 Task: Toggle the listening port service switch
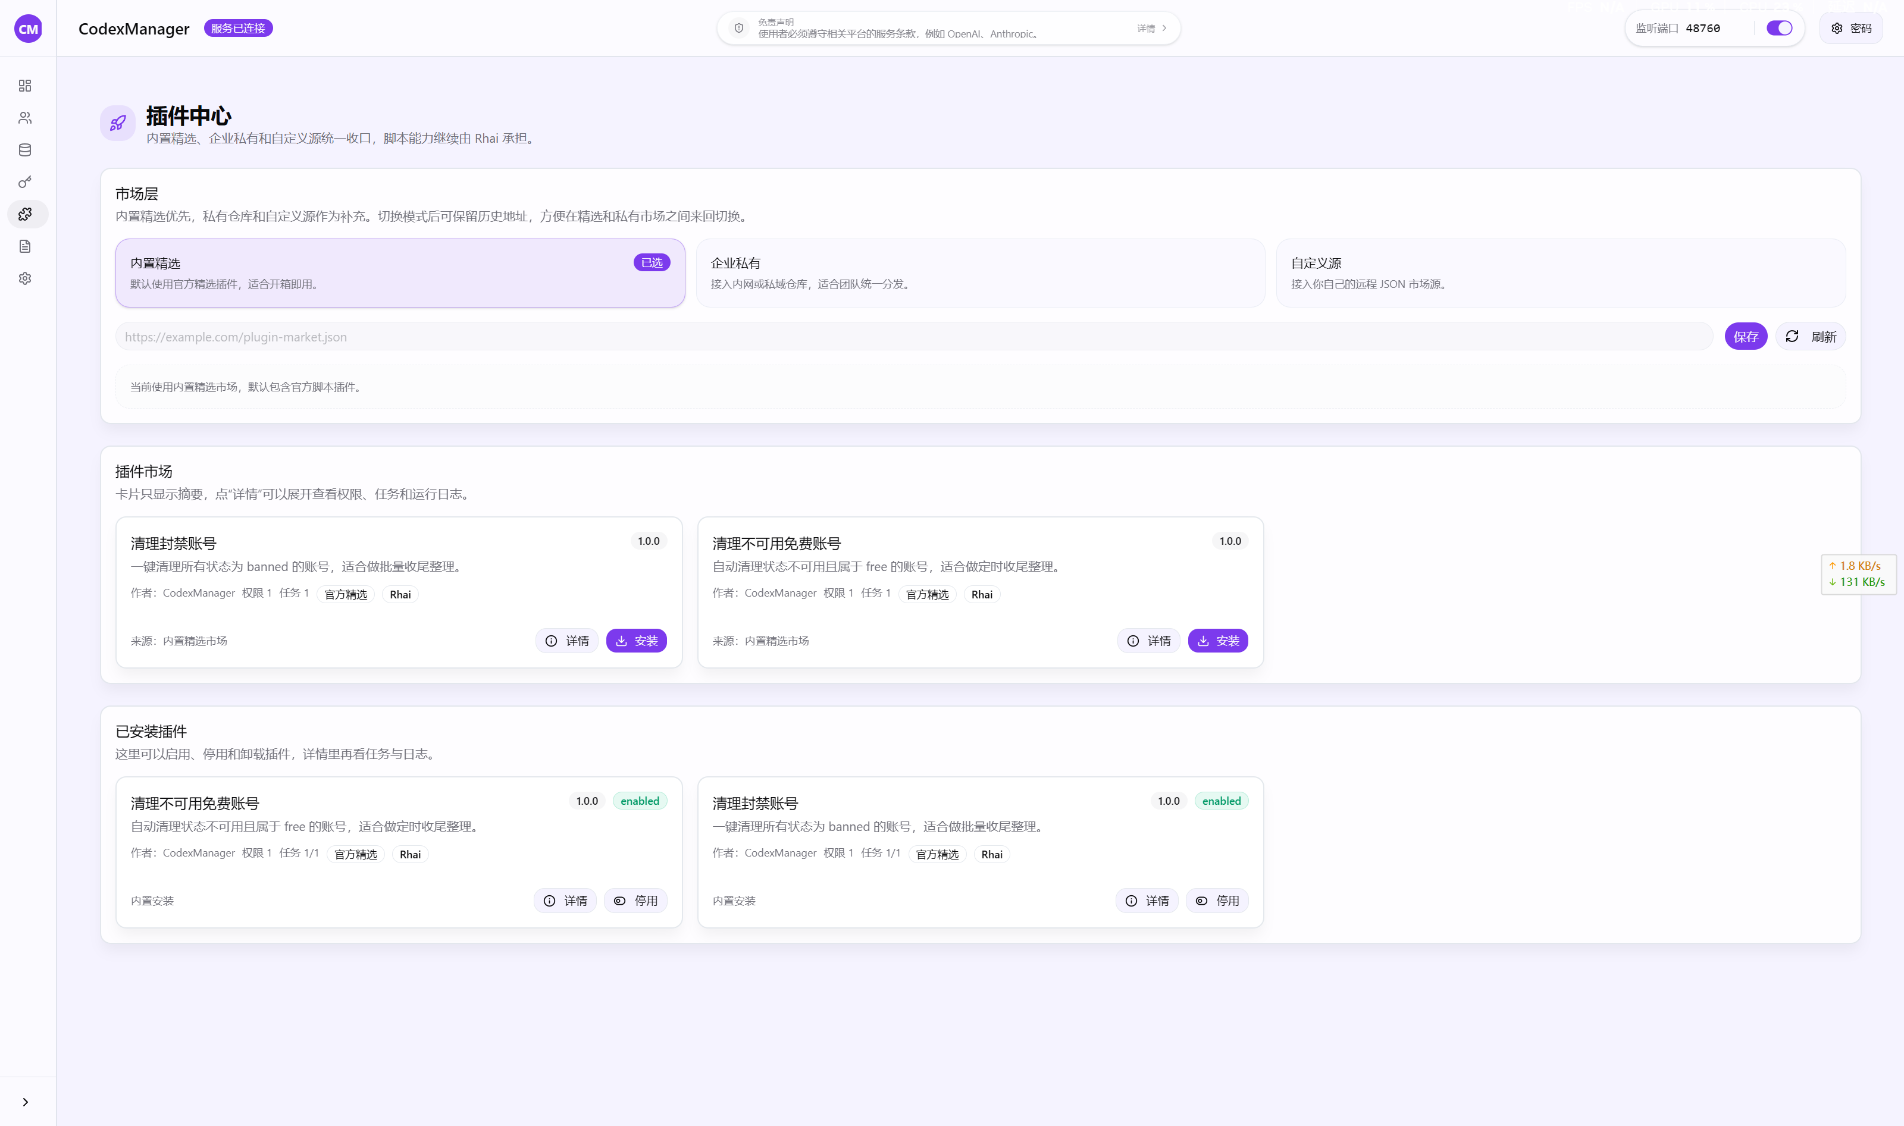click(1779, 28)
